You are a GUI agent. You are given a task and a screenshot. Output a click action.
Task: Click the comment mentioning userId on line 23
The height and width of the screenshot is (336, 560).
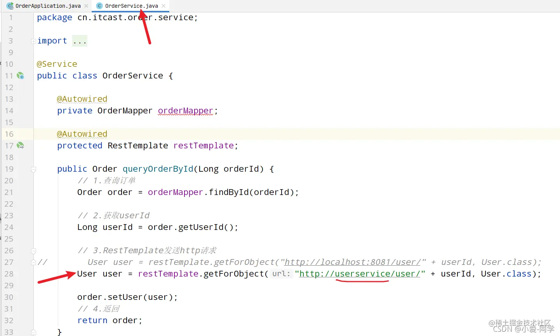pos(113,216)
